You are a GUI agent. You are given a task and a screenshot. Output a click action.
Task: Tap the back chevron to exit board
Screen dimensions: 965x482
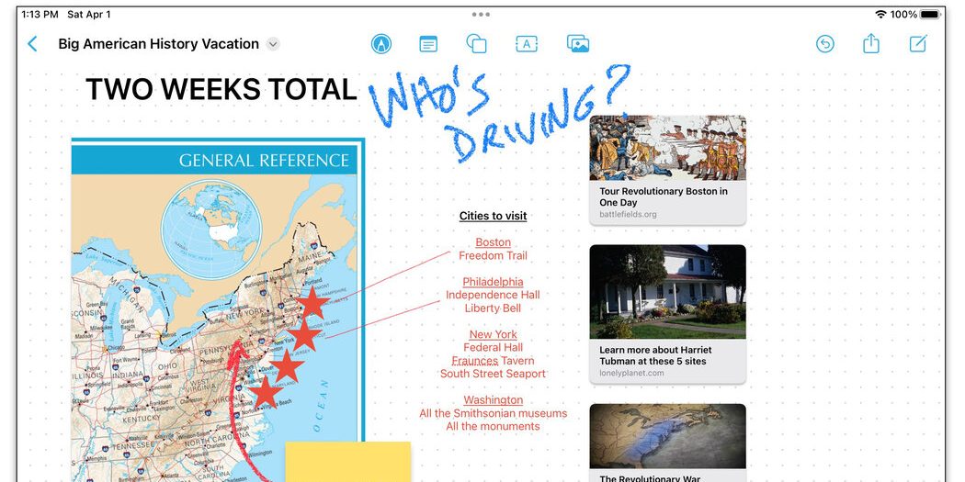coord(33,44)
